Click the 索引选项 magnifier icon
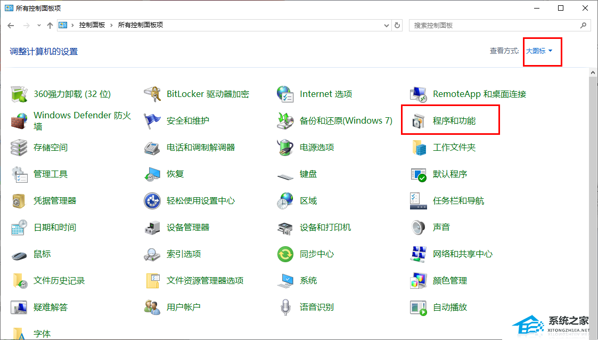The width and height of the screenshot is (598, 340). 152,254
